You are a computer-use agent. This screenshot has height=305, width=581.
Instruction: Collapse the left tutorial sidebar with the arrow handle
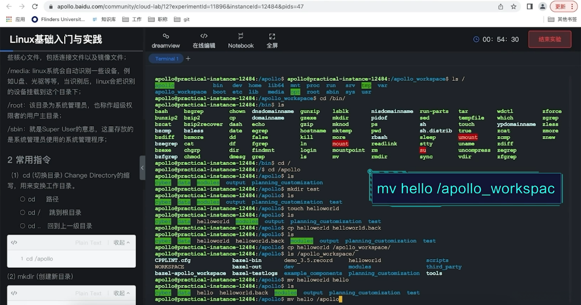(x=142, y=168)
